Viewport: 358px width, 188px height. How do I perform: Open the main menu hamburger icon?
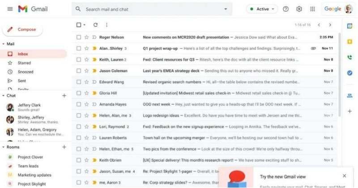10,9
